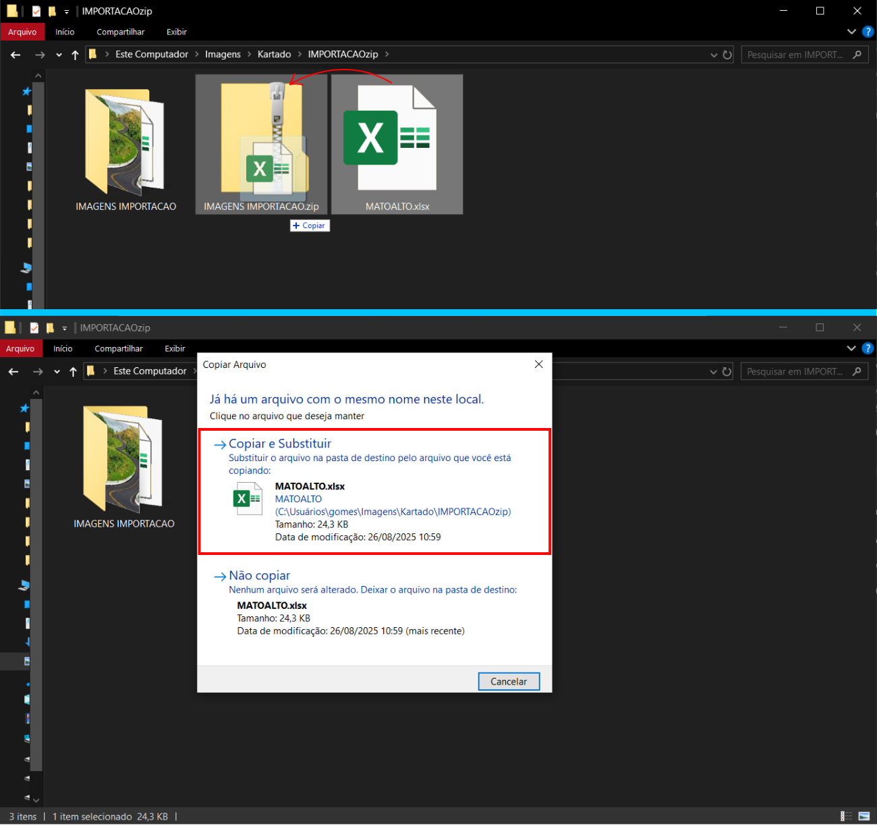Viewport: 877px width, 825px height.
Task: Open the Compartilhar tab in the zip file window
Action: (x=120, y=32)
